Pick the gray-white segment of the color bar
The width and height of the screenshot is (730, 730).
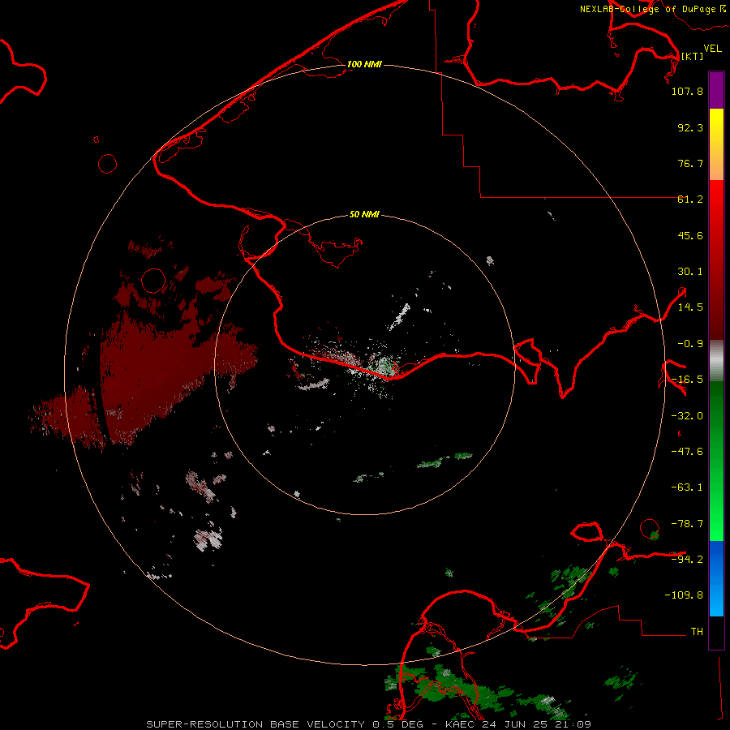pyautogui.click(x=716, y=361)
